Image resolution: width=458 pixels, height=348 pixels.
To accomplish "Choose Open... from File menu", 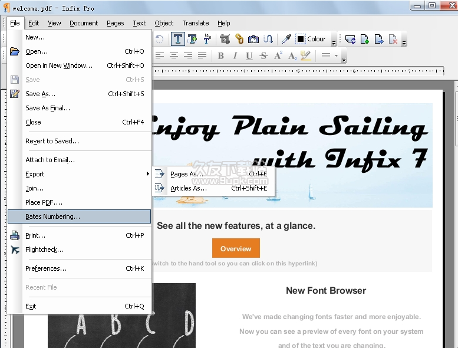I will tap(80, 51).
